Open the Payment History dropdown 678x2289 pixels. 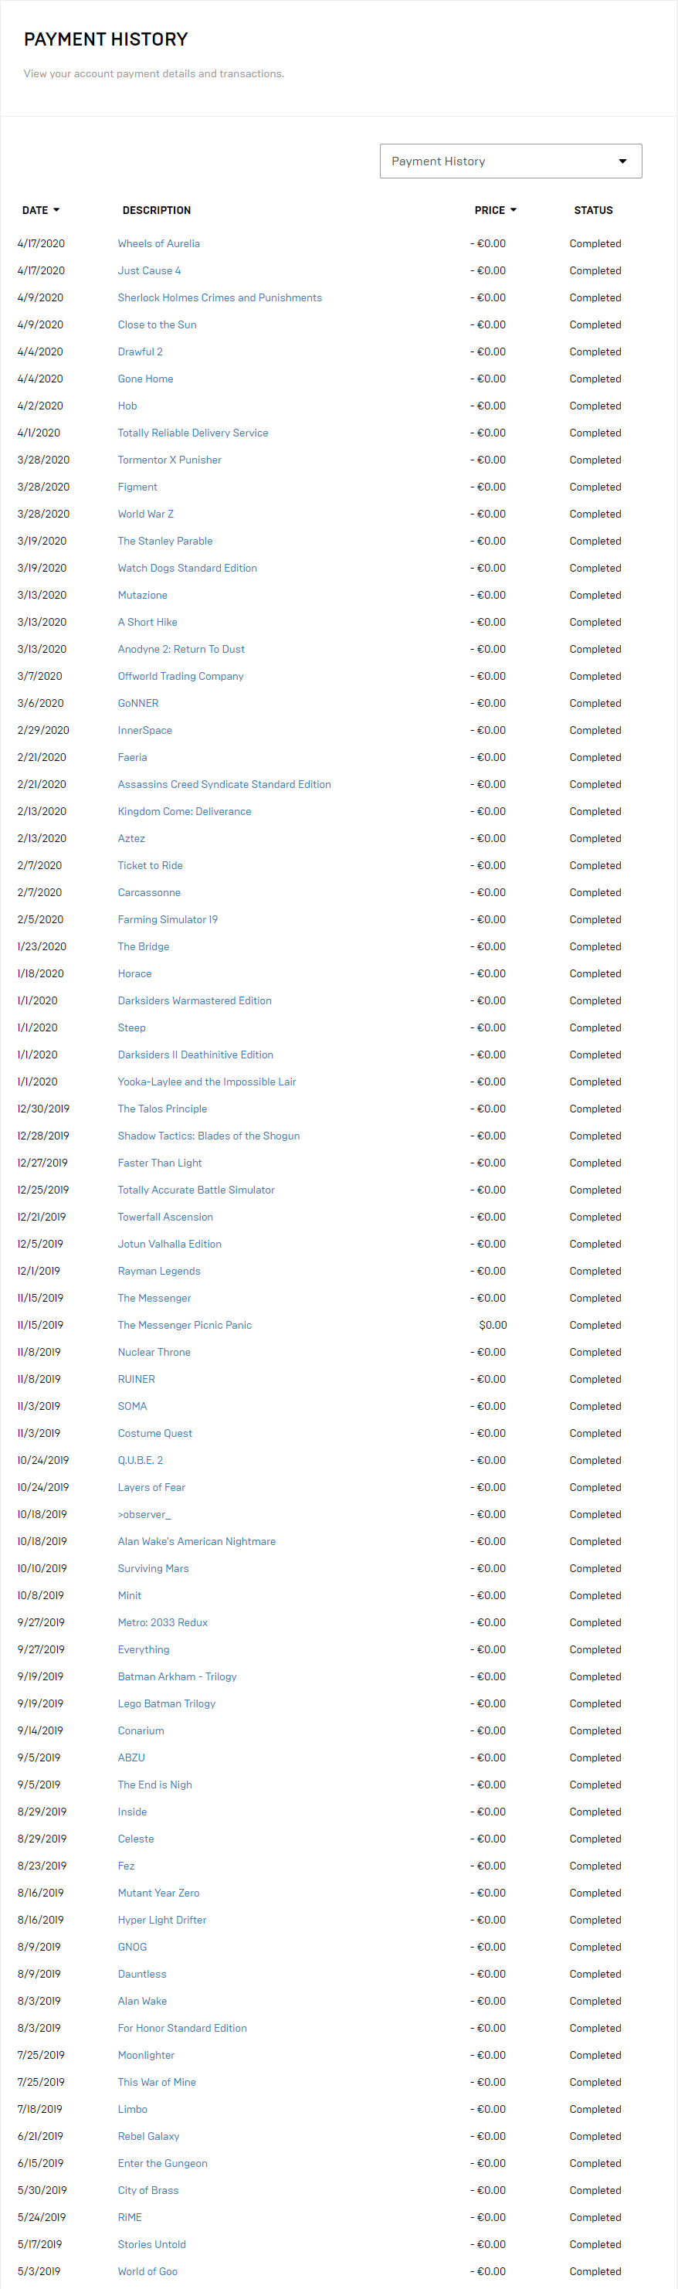(510, 161)
